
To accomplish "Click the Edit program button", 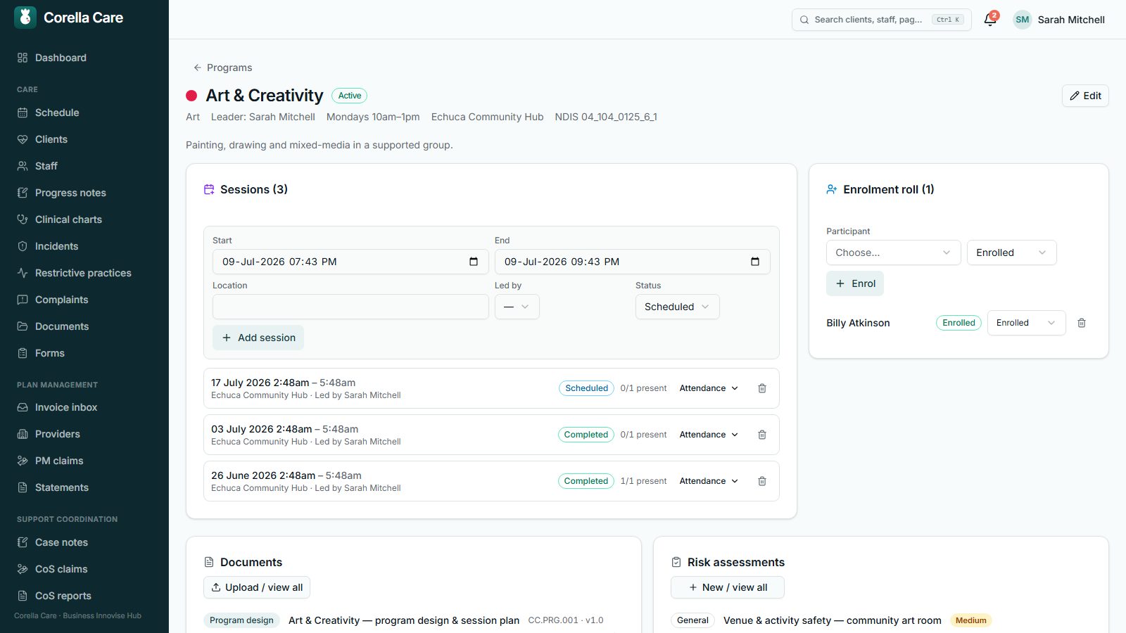I will [x=1085, y=96].
